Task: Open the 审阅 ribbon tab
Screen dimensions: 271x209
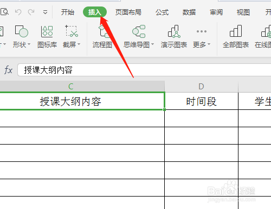Action: point(216,12)
